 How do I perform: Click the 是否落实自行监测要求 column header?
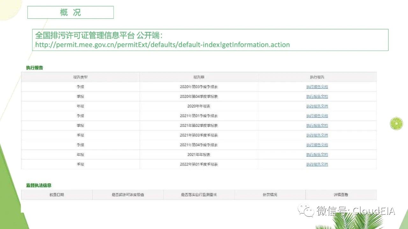(199, 195)
